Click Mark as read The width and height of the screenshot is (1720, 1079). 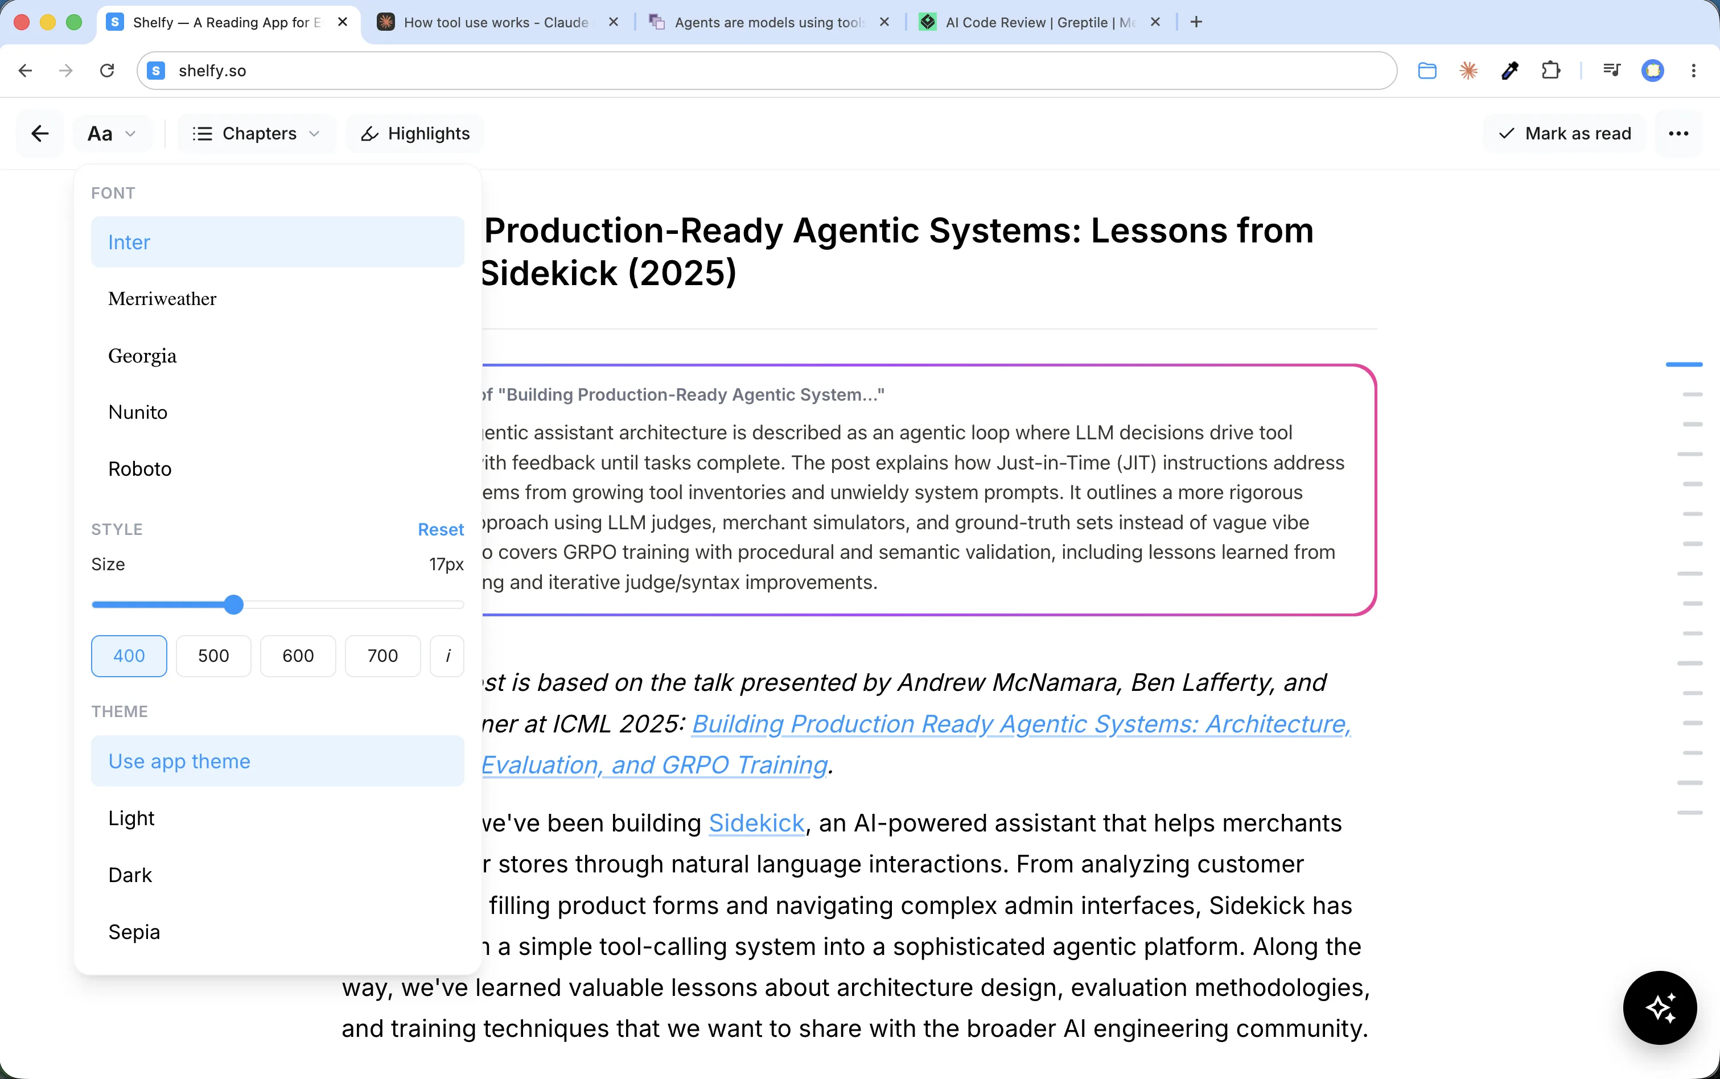click(1565, 133)
